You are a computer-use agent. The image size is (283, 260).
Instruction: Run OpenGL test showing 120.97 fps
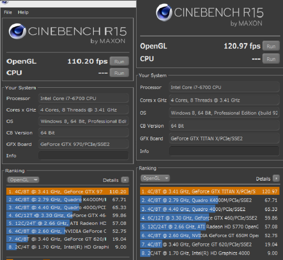[x=271, y=46]
